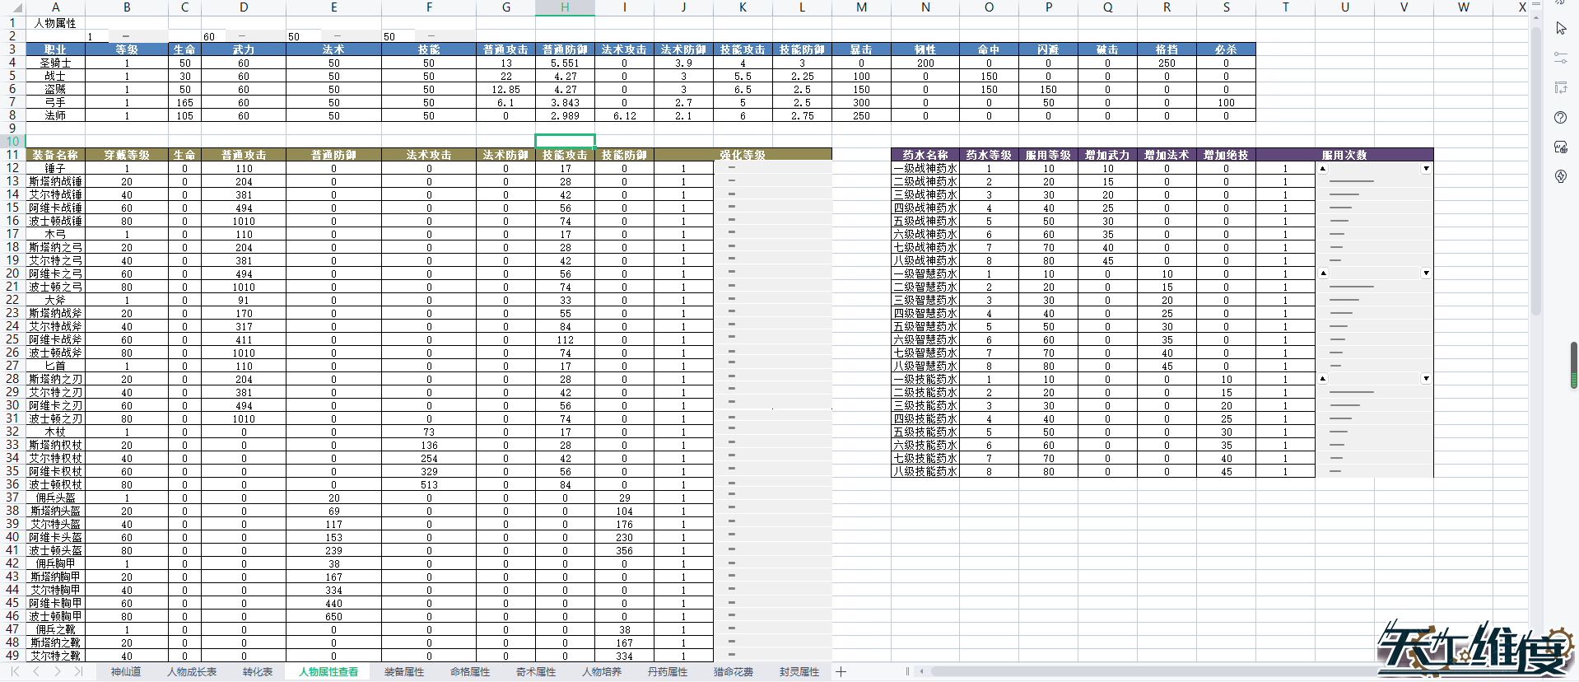1579x682 pixels.
Task: Switch to the 丹药属性 sheet tab
Action: 667,672
